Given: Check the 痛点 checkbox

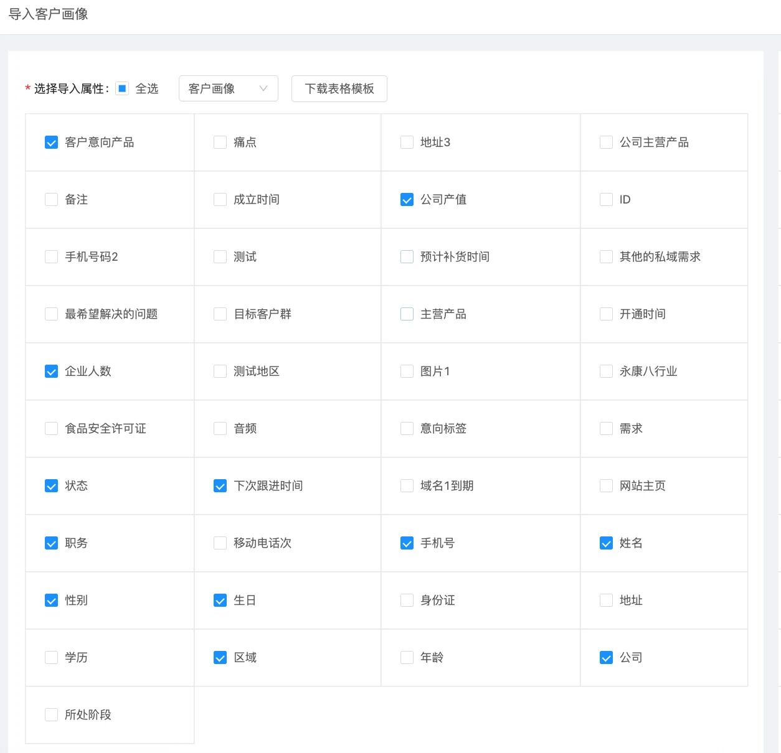Looking at the screenshot, I should [220, 143].
